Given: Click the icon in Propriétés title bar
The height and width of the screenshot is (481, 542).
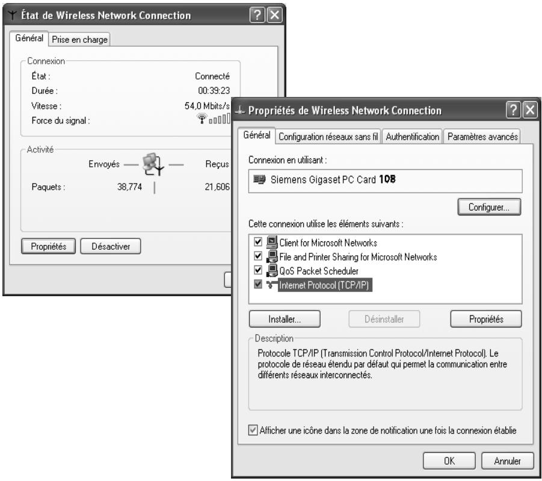Looking at the screenshot, I should click(239, 110).
